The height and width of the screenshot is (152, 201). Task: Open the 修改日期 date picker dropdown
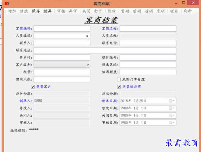click(x=172, y=108)
